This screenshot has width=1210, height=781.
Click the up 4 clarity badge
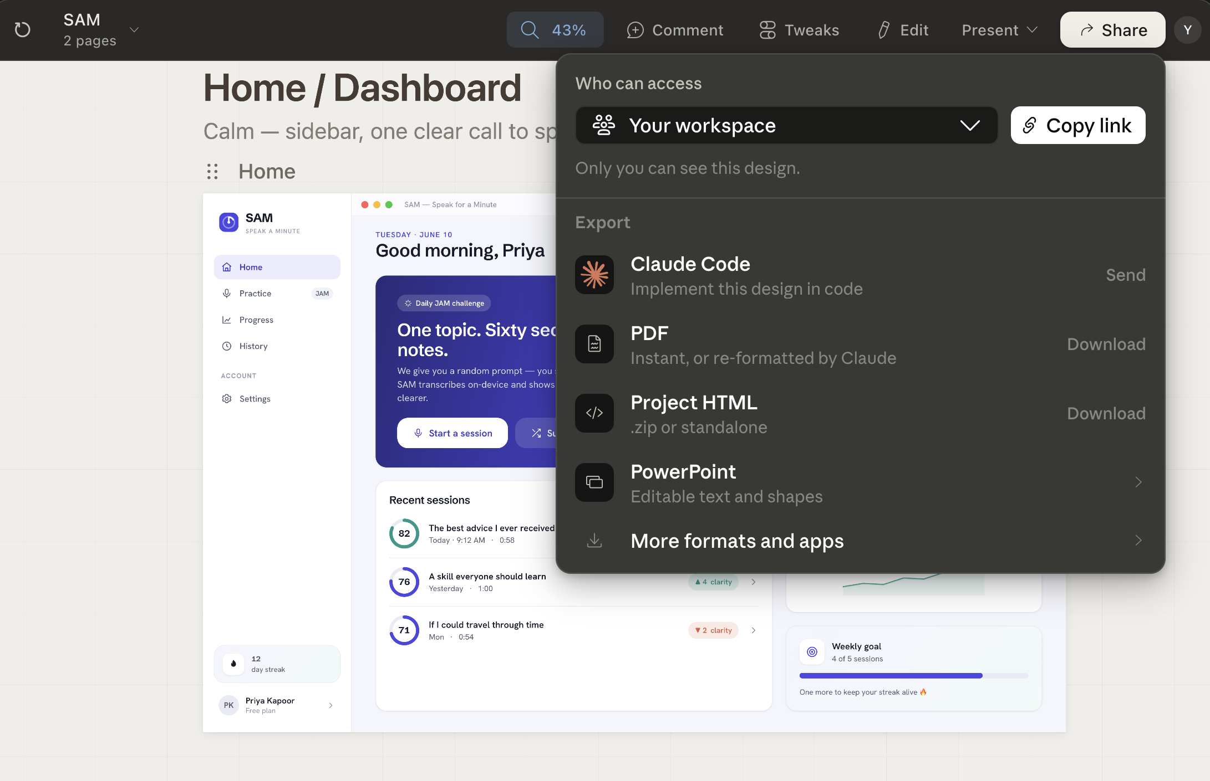713,582
